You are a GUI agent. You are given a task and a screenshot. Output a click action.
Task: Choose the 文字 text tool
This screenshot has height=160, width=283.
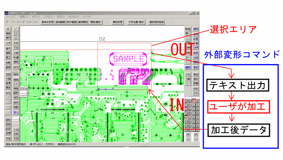coord(16,43)
